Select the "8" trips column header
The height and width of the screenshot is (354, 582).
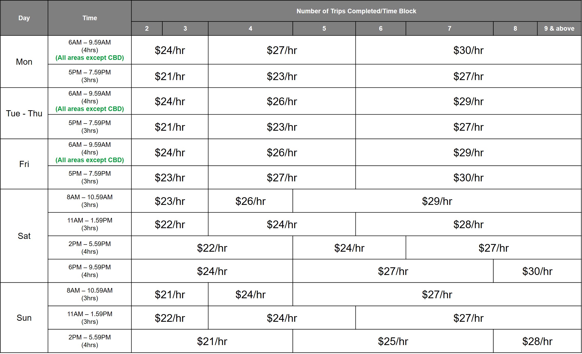tap(515, 28)
